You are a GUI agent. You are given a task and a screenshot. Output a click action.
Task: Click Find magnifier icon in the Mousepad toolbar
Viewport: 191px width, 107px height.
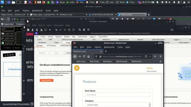pyautogui.click(x=80, y=30)
